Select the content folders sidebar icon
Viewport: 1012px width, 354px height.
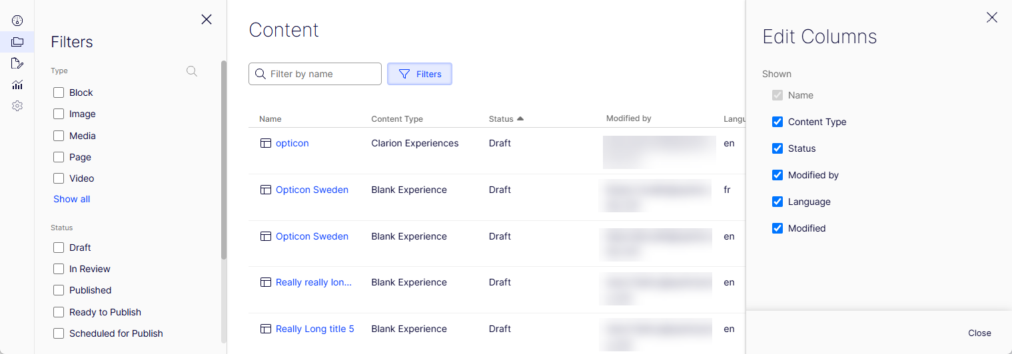(x=17, y=42)
